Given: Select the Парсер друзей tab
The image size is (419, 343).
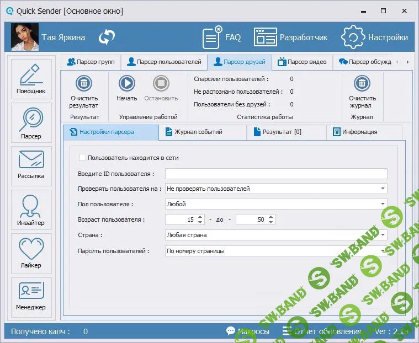Looking at the screenshot, I should pyautogui.click(x=240, y=62).
